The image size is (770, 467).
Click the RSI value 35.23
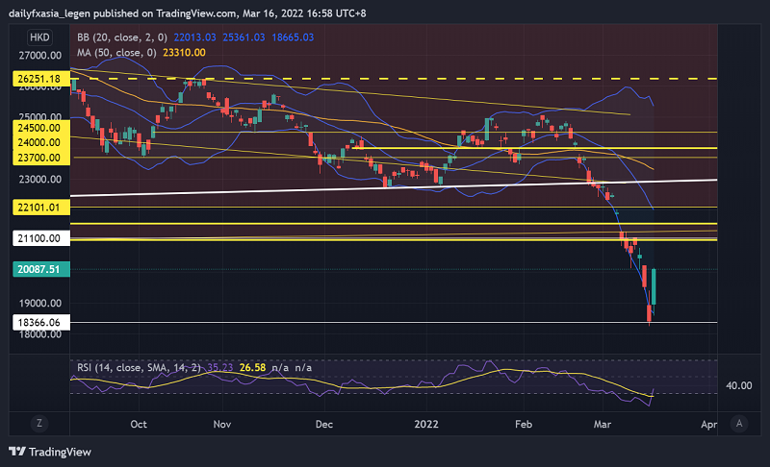click(220, 367)
